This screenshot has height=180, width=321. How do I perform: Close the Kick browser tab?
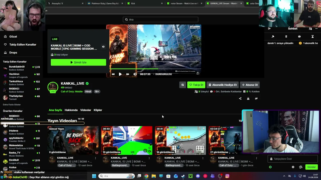point(162,3)
